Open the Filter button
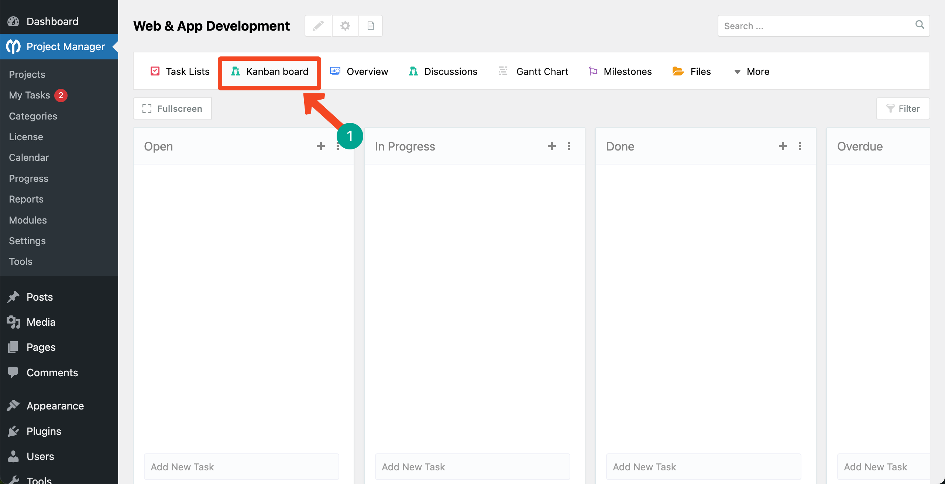Screen dimensions: 945x484 [903, 108]
